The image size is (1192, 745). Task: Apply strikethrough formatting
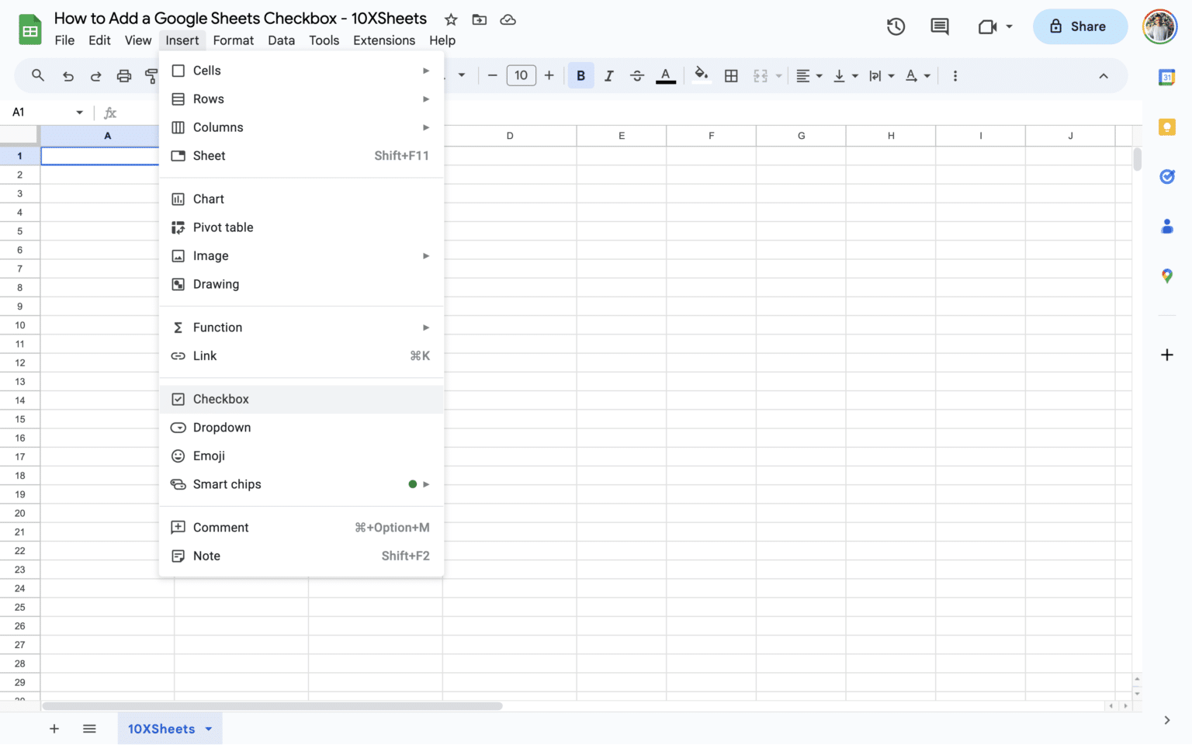pos(637,75)
